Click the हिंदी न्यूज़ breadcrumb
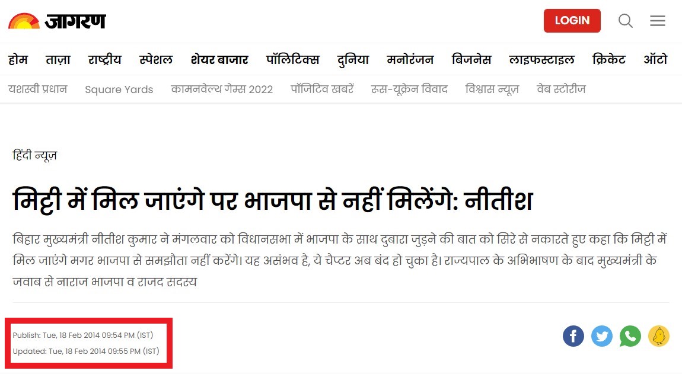682x374 pixels. coord(35,155)
